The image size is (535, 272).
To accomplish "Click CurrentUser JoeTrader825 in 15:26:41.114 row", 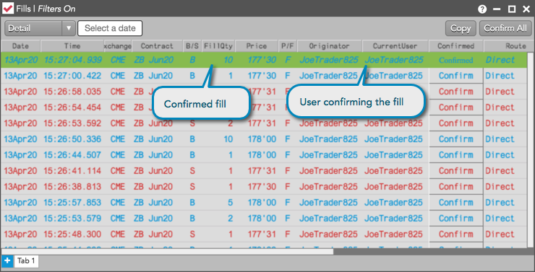I will pyautogui.click(x=393, y=170).
